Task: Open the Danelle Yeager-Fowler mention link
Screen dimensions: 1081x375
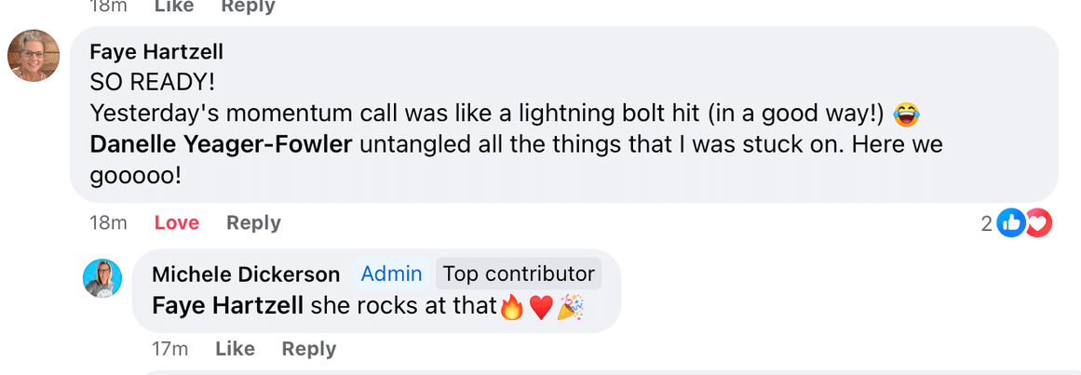Action: pos(221,145)
